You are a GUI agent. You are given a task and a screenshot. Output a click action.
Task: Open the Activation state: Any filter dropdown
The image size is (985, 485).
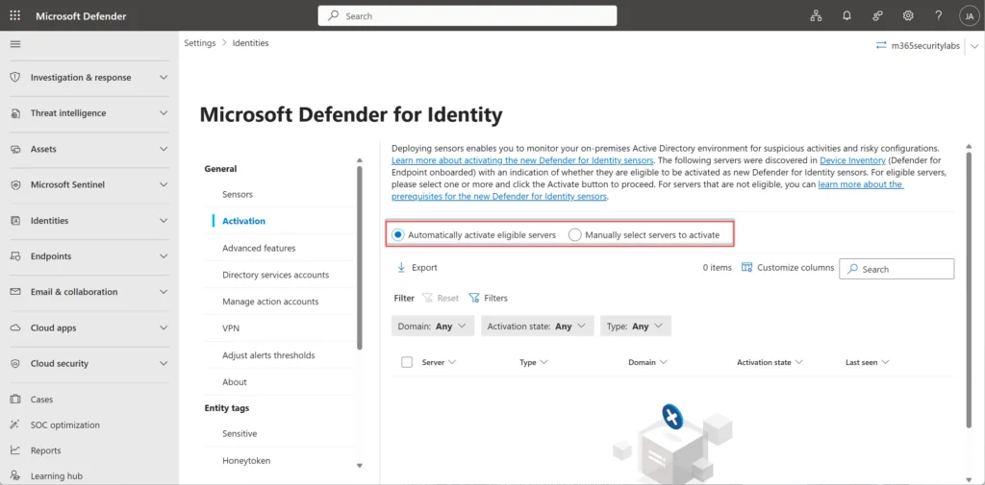click(x=538, y=327)
